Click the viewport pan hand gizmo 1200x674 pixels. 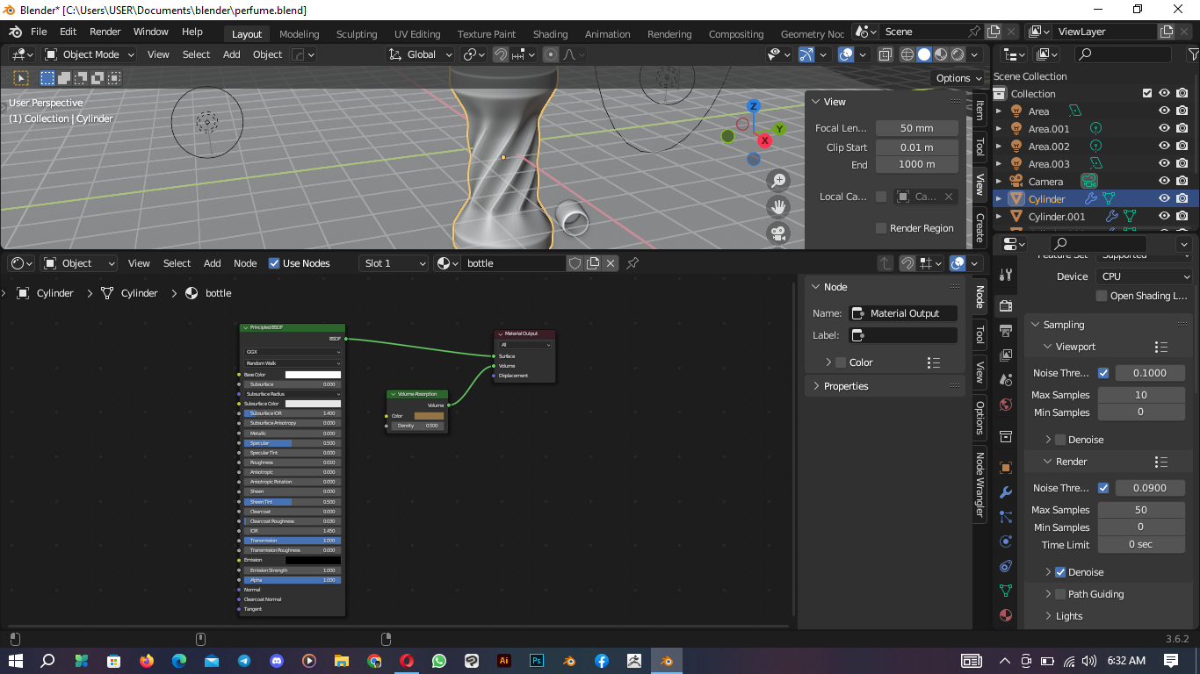pyautogui.click(x=777, y=207)
